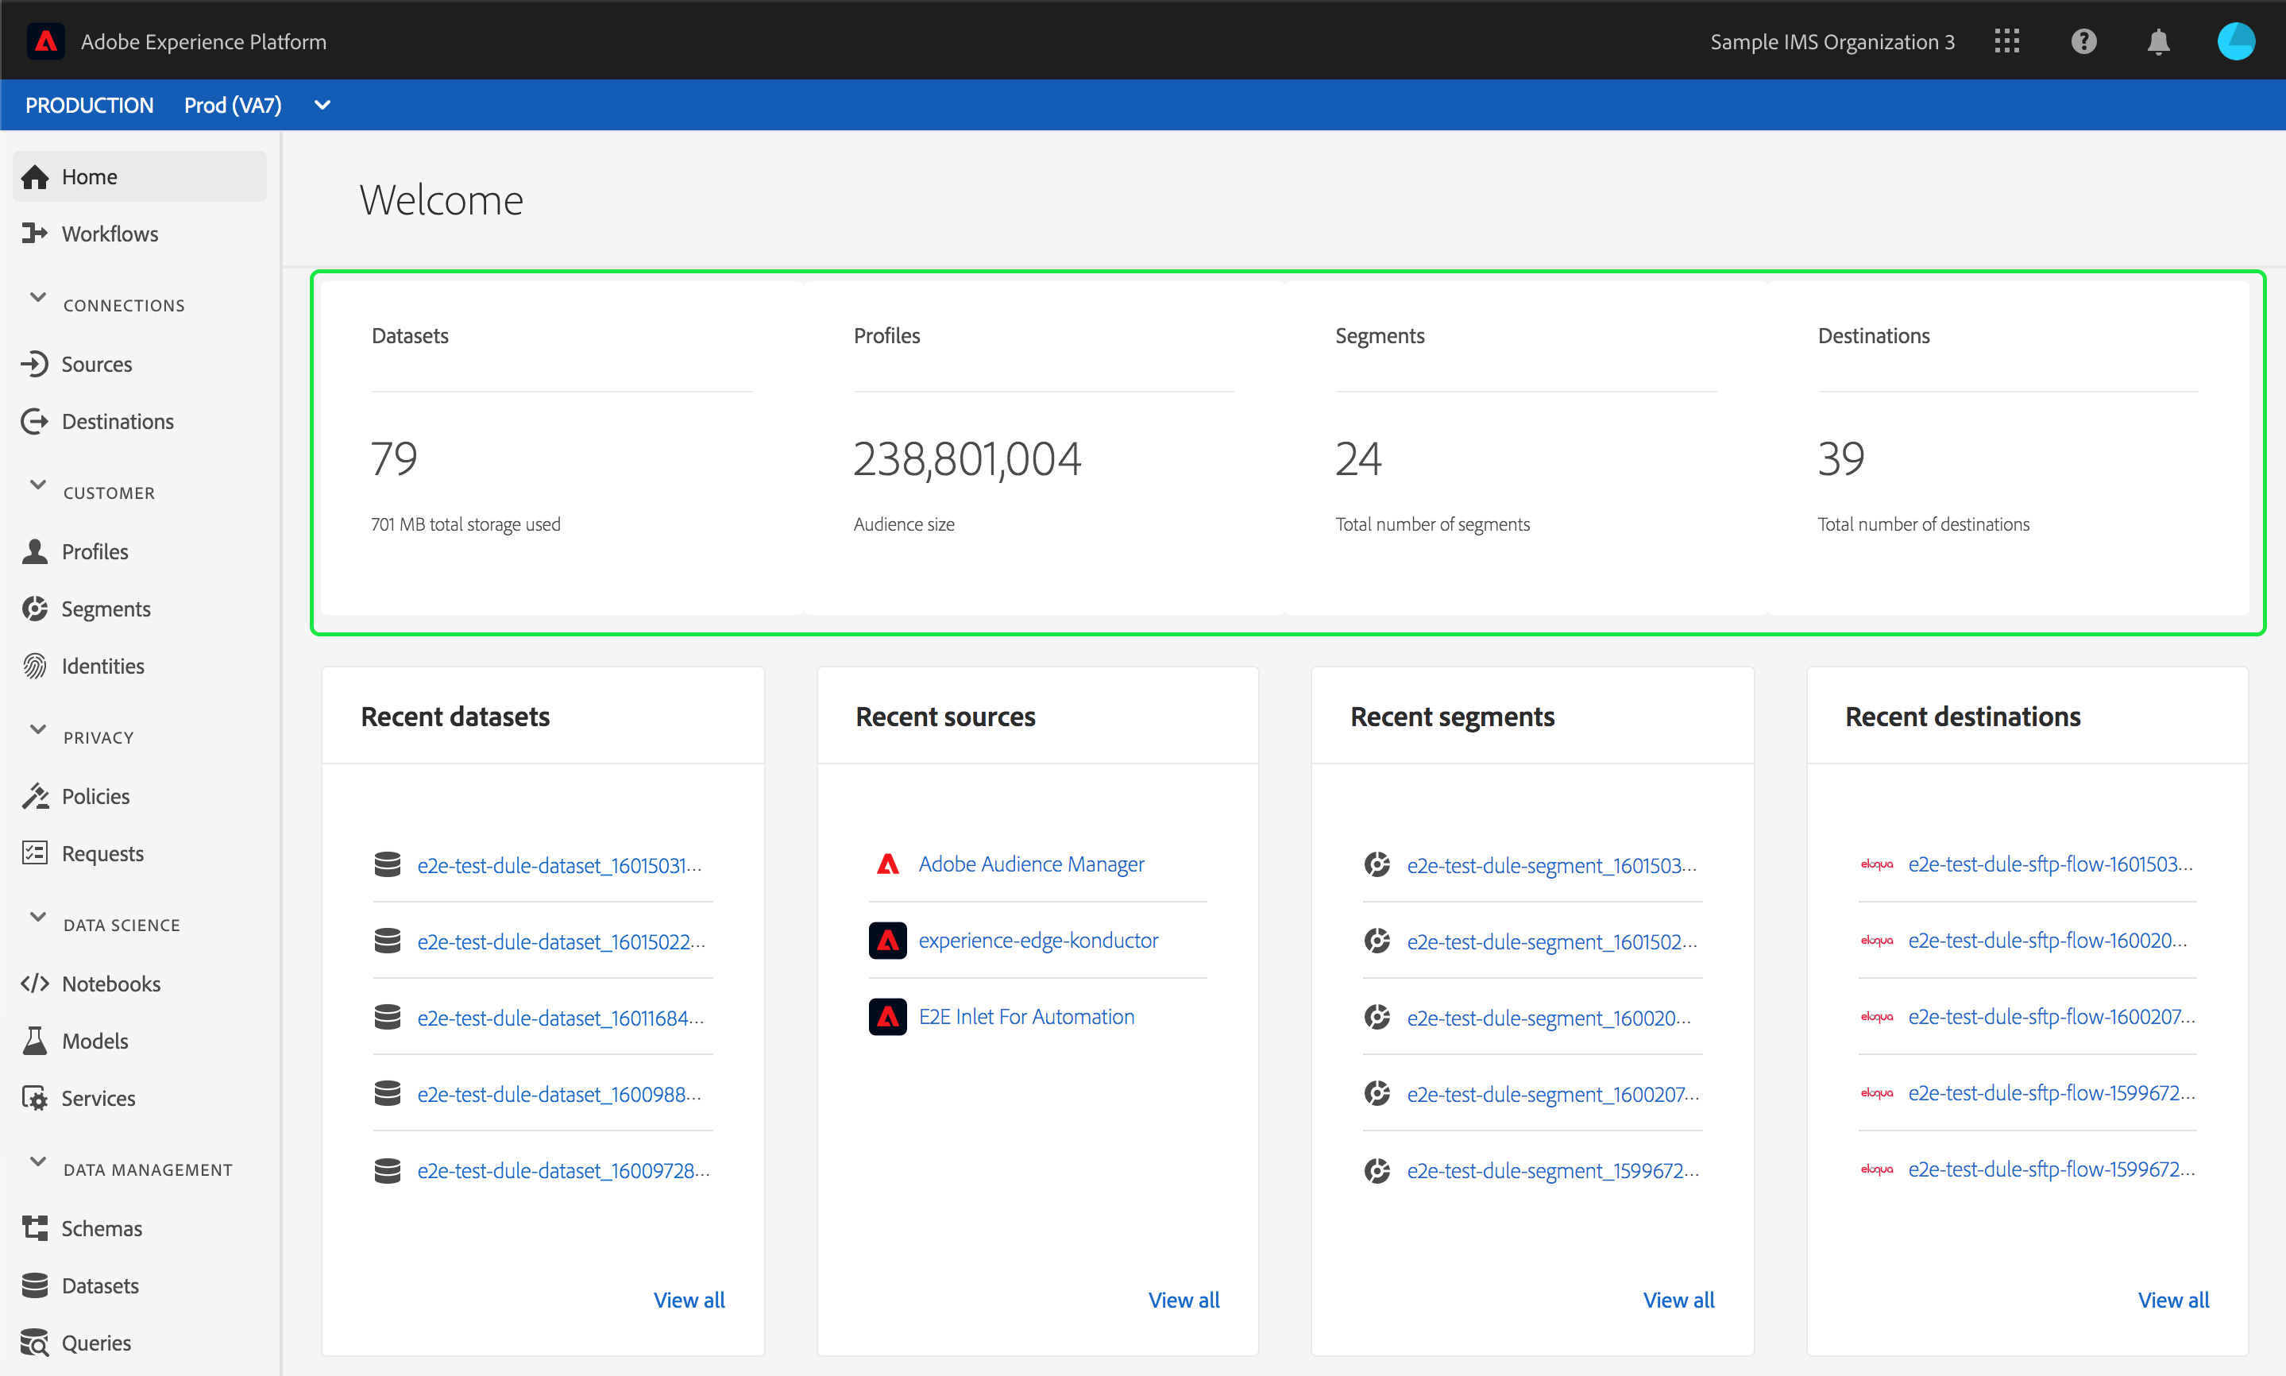Open the help question mark icon
The height and width of the screenshot is (1376, 2286).
pyautogui.click(x=2083, y=42)
